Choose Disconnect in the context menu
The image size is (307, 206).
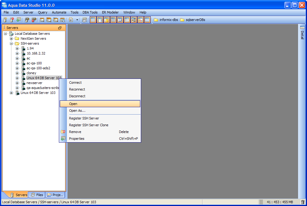click(100, 96)
